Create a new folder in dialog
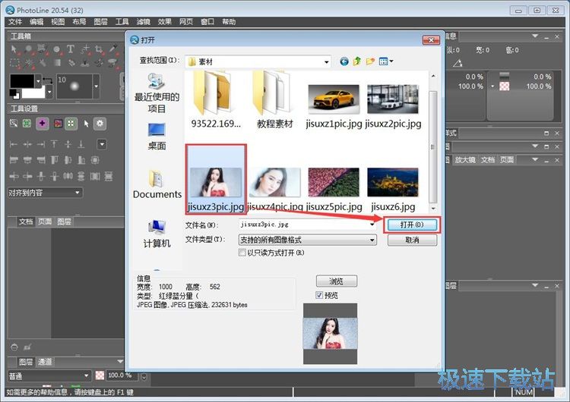This screenshot has width=570, height=402. [370, 61]
